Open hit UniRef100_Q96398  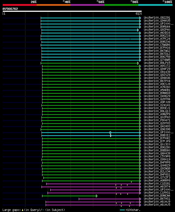pos(157,129)
